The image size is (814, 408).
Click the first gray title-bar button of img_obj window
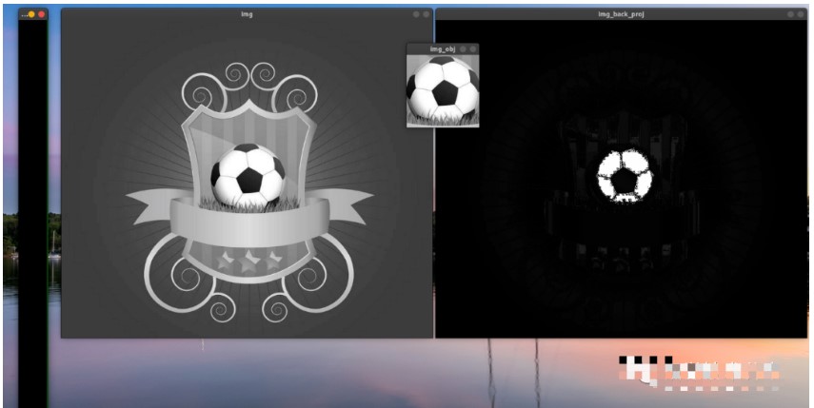click(x=463, y=49)
